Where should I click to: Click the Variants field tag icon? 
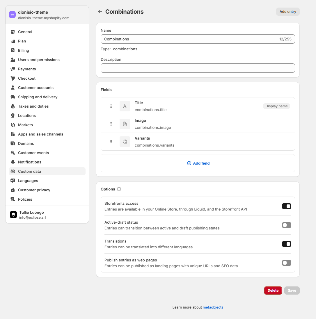[125, 142]
